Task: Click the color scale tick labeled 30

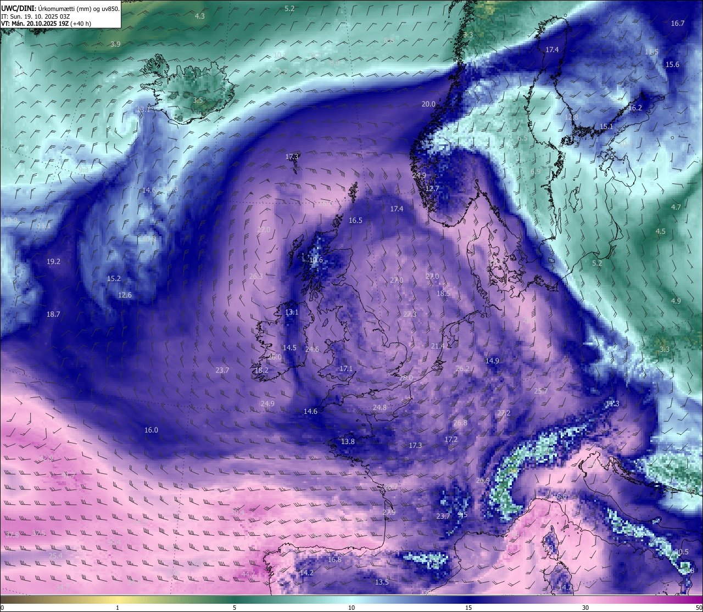Action: [585, 608]
